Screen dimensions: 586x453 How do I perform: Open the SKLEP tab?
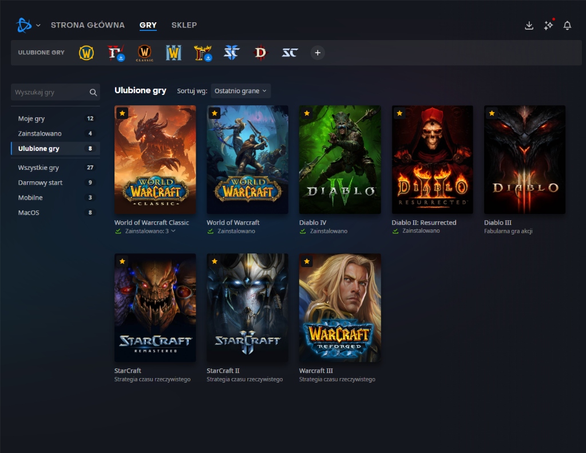[184, 25]
